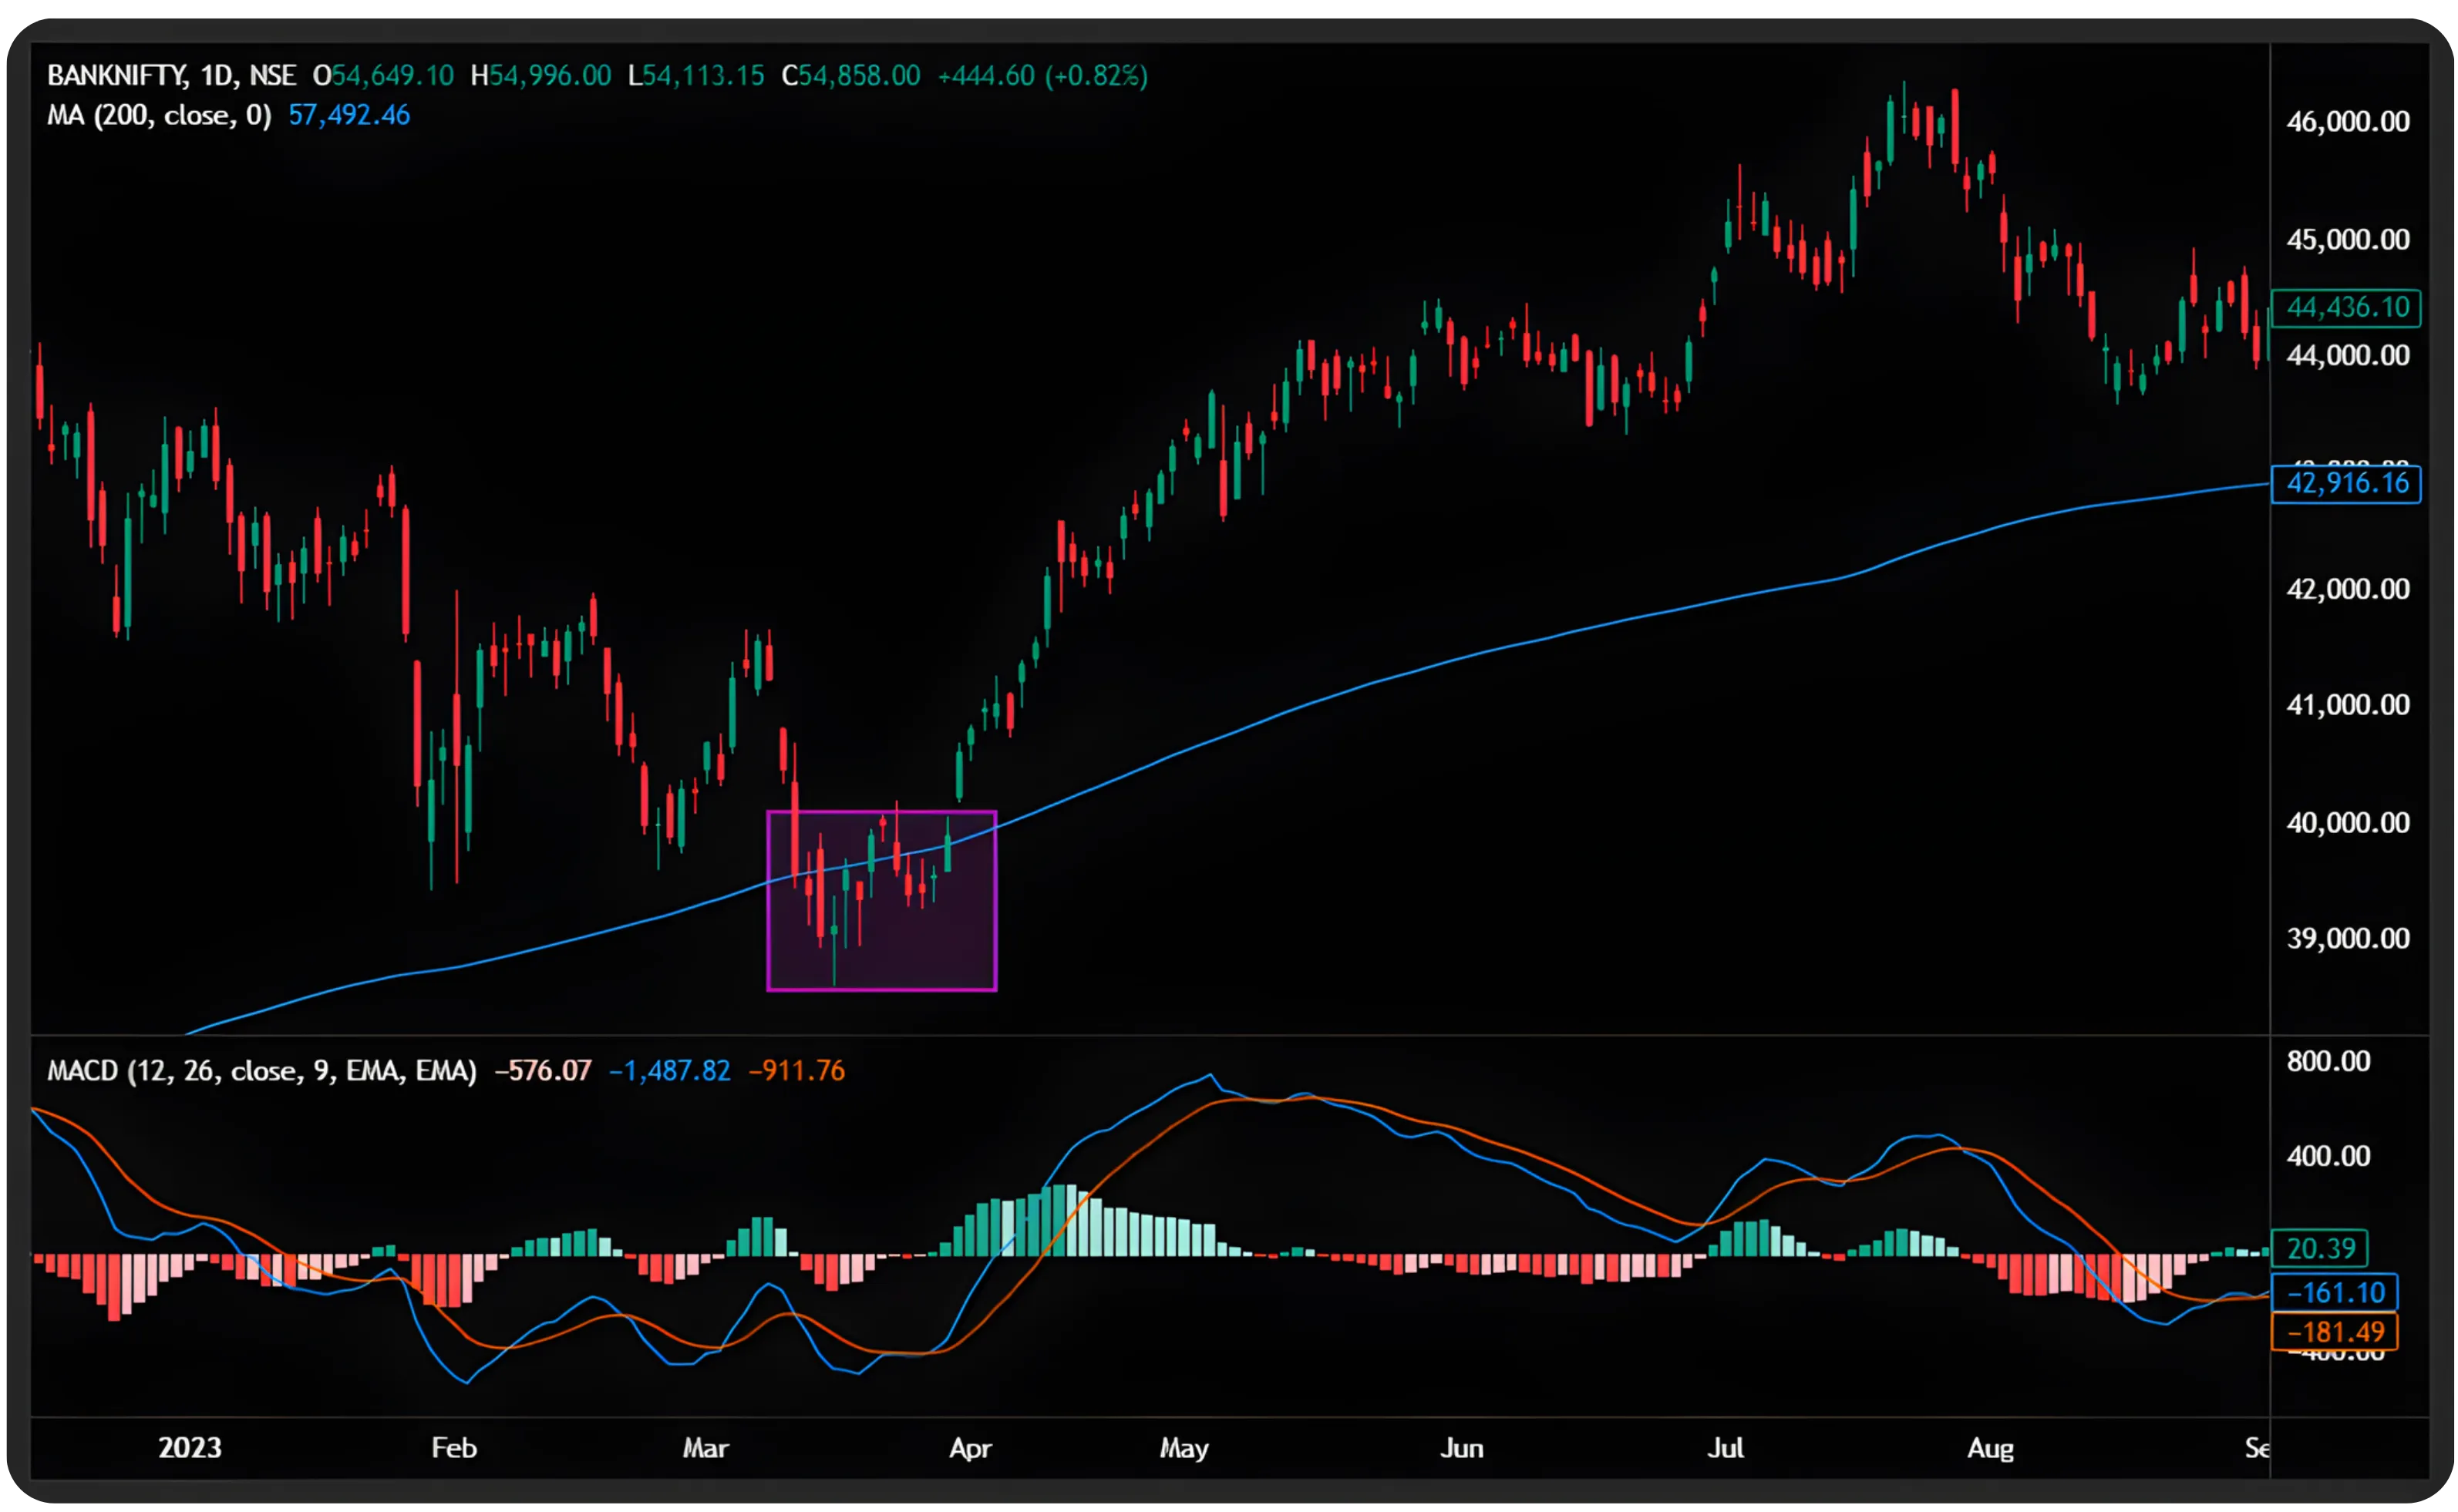The height and width of the screenshot is (1512, 2458).
Task: Click the 39,000.00 price scale label
Action: (x=2347, y=938)
